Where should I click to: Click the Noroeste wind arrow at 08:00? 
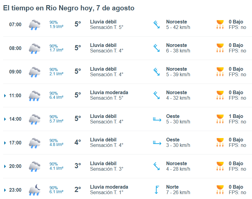pyautogui.click(x=157, y=48)
